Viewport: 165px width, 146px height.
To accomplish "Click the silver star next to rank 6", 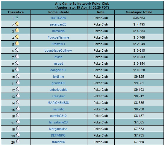I will pos(17,50).
